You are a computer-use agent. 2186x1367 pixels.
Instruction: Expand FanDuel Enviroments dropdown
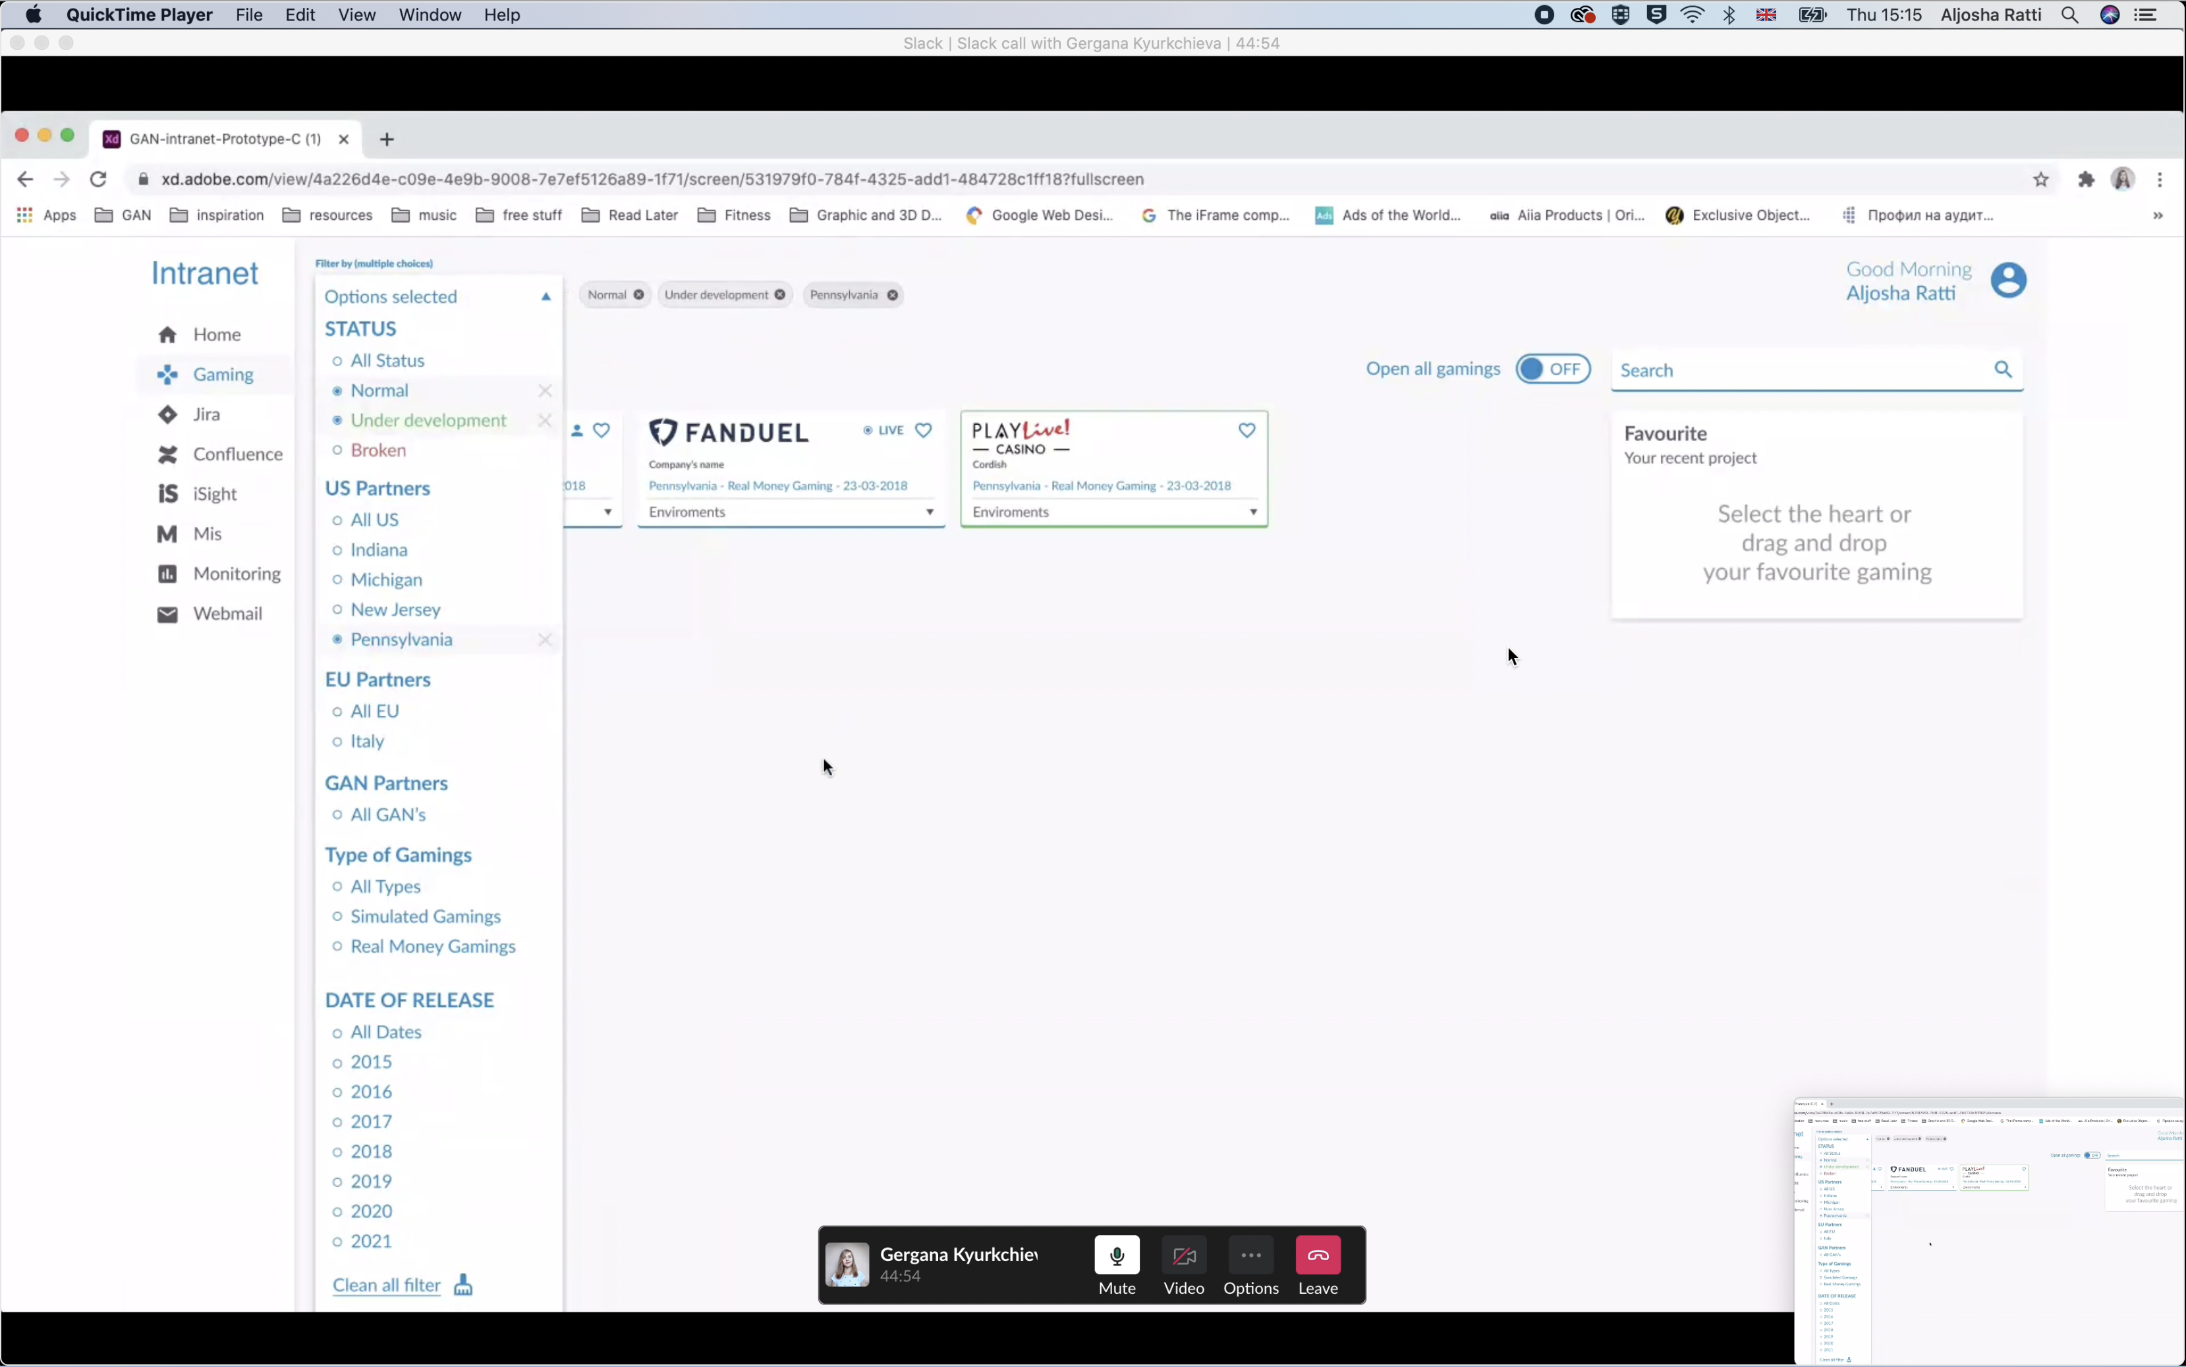pos(929,512)
